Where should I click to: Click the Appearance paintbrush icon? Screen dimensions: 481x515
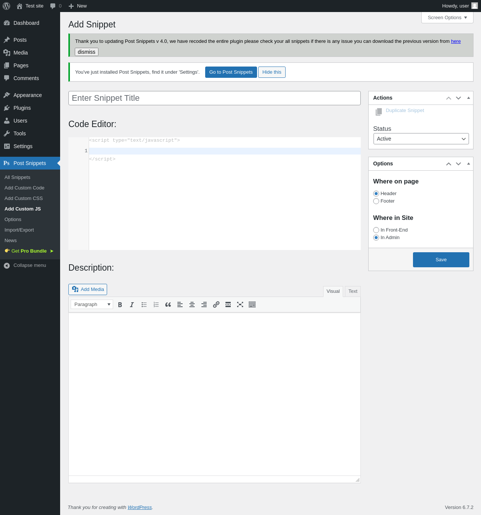tap(7, 95)
